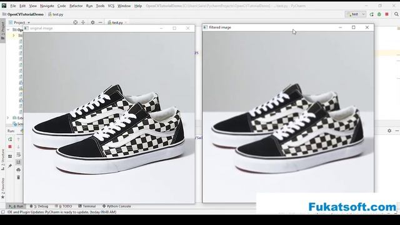Toggle soft-wrap in Run panel

pos(18,154)
